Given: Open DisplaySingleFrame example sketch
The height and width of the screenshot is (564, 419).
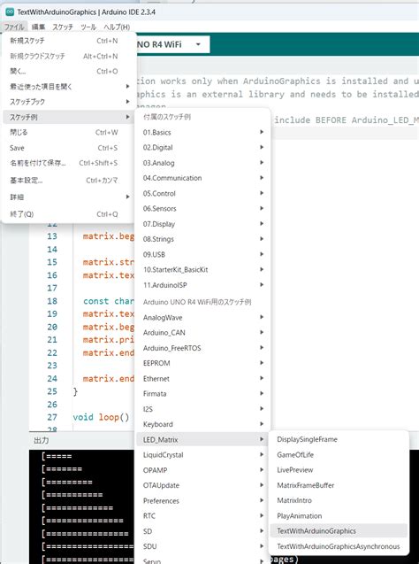Looking at the screenshot, I should point(339,439).
